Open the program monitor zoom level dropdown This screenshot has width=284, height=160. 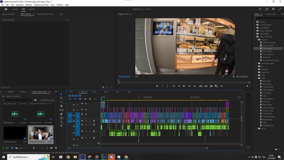click(139, 76)
